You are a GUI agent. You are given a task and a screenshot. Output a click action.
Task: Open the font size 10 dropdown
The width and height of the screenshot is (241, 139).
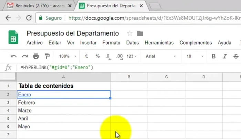[x=195, y=56]
